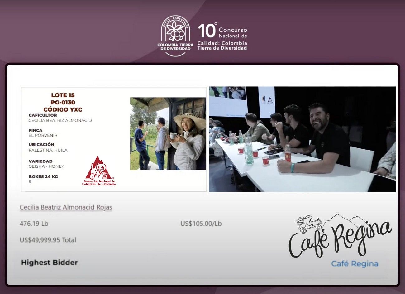Click the Cecilia Beatriz Almonacid Rojas link
The width and height of the screenshot is (405, 294).
(66, 207)
